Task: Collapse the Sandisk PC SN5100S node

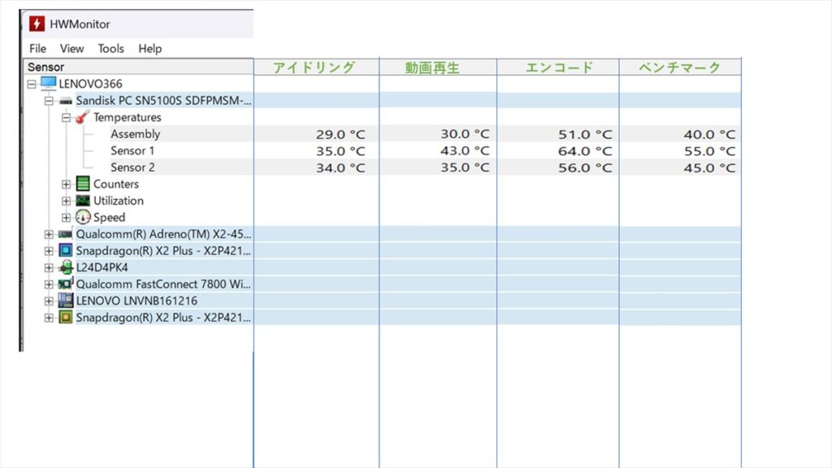Action: click(49, 101)
